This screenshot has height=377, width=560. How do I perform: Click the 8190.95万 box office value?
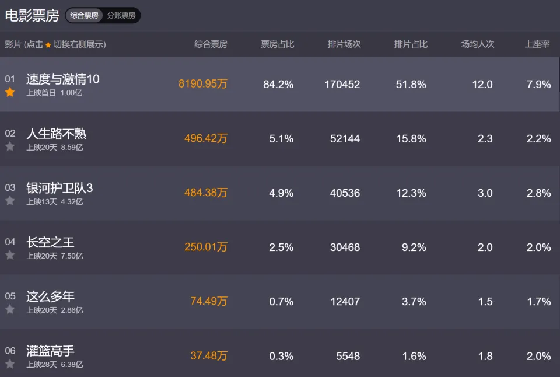(203, 84)
